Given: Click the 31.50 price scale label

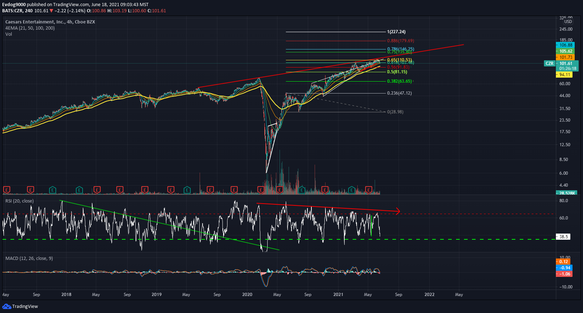Looking at the screenshot, I should click(x=565, y=109).
